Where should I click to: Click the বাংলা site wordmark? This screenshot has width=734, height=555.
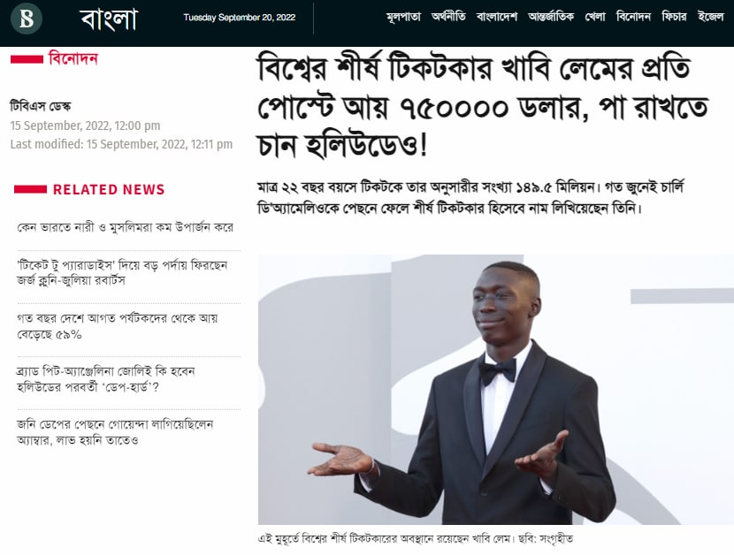click(x=109, y=19)
